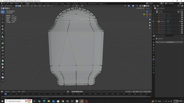This screenshot has height=103, width=184.
Task: Select the Move tool
Action: coord(3,19)
